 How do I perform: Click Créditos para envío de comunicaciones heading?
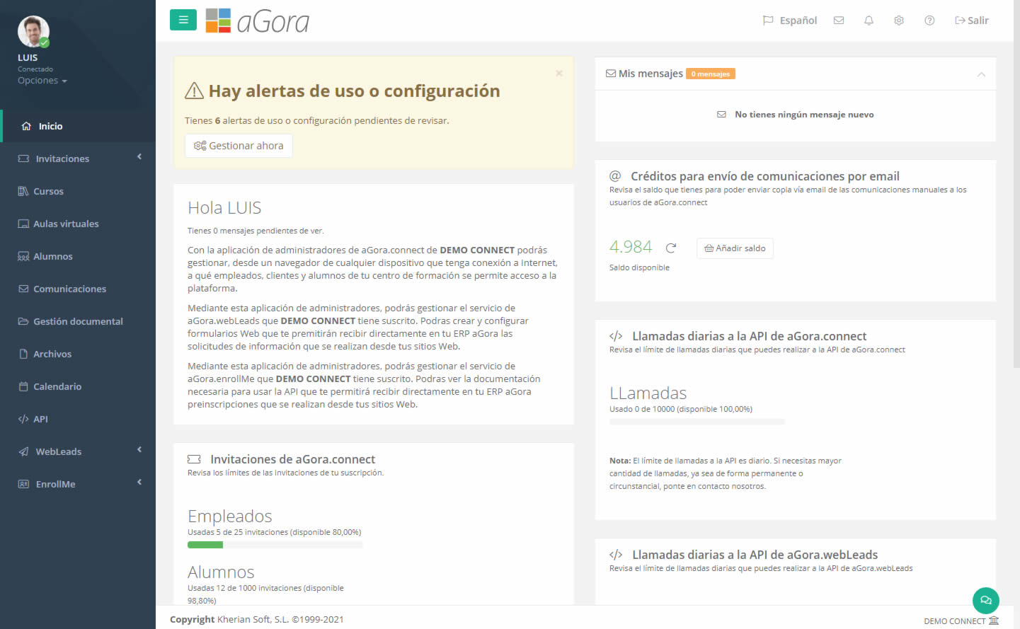[x=765, y=176]
